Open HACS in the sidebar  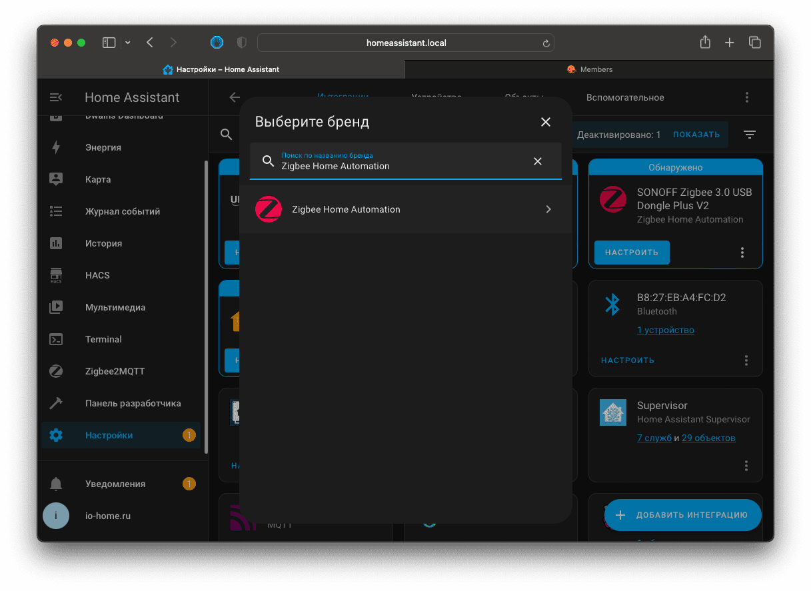[97, 275]
